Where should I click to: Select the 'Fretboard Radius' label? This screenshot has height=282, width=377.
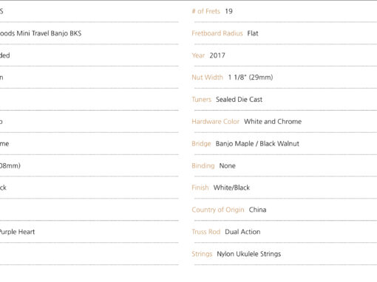(x=217, y=33)
